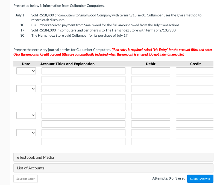Click the July 17 Hernandez Store sale line
The width and height of the screenshot is (217, 185).
coord(104,30)
